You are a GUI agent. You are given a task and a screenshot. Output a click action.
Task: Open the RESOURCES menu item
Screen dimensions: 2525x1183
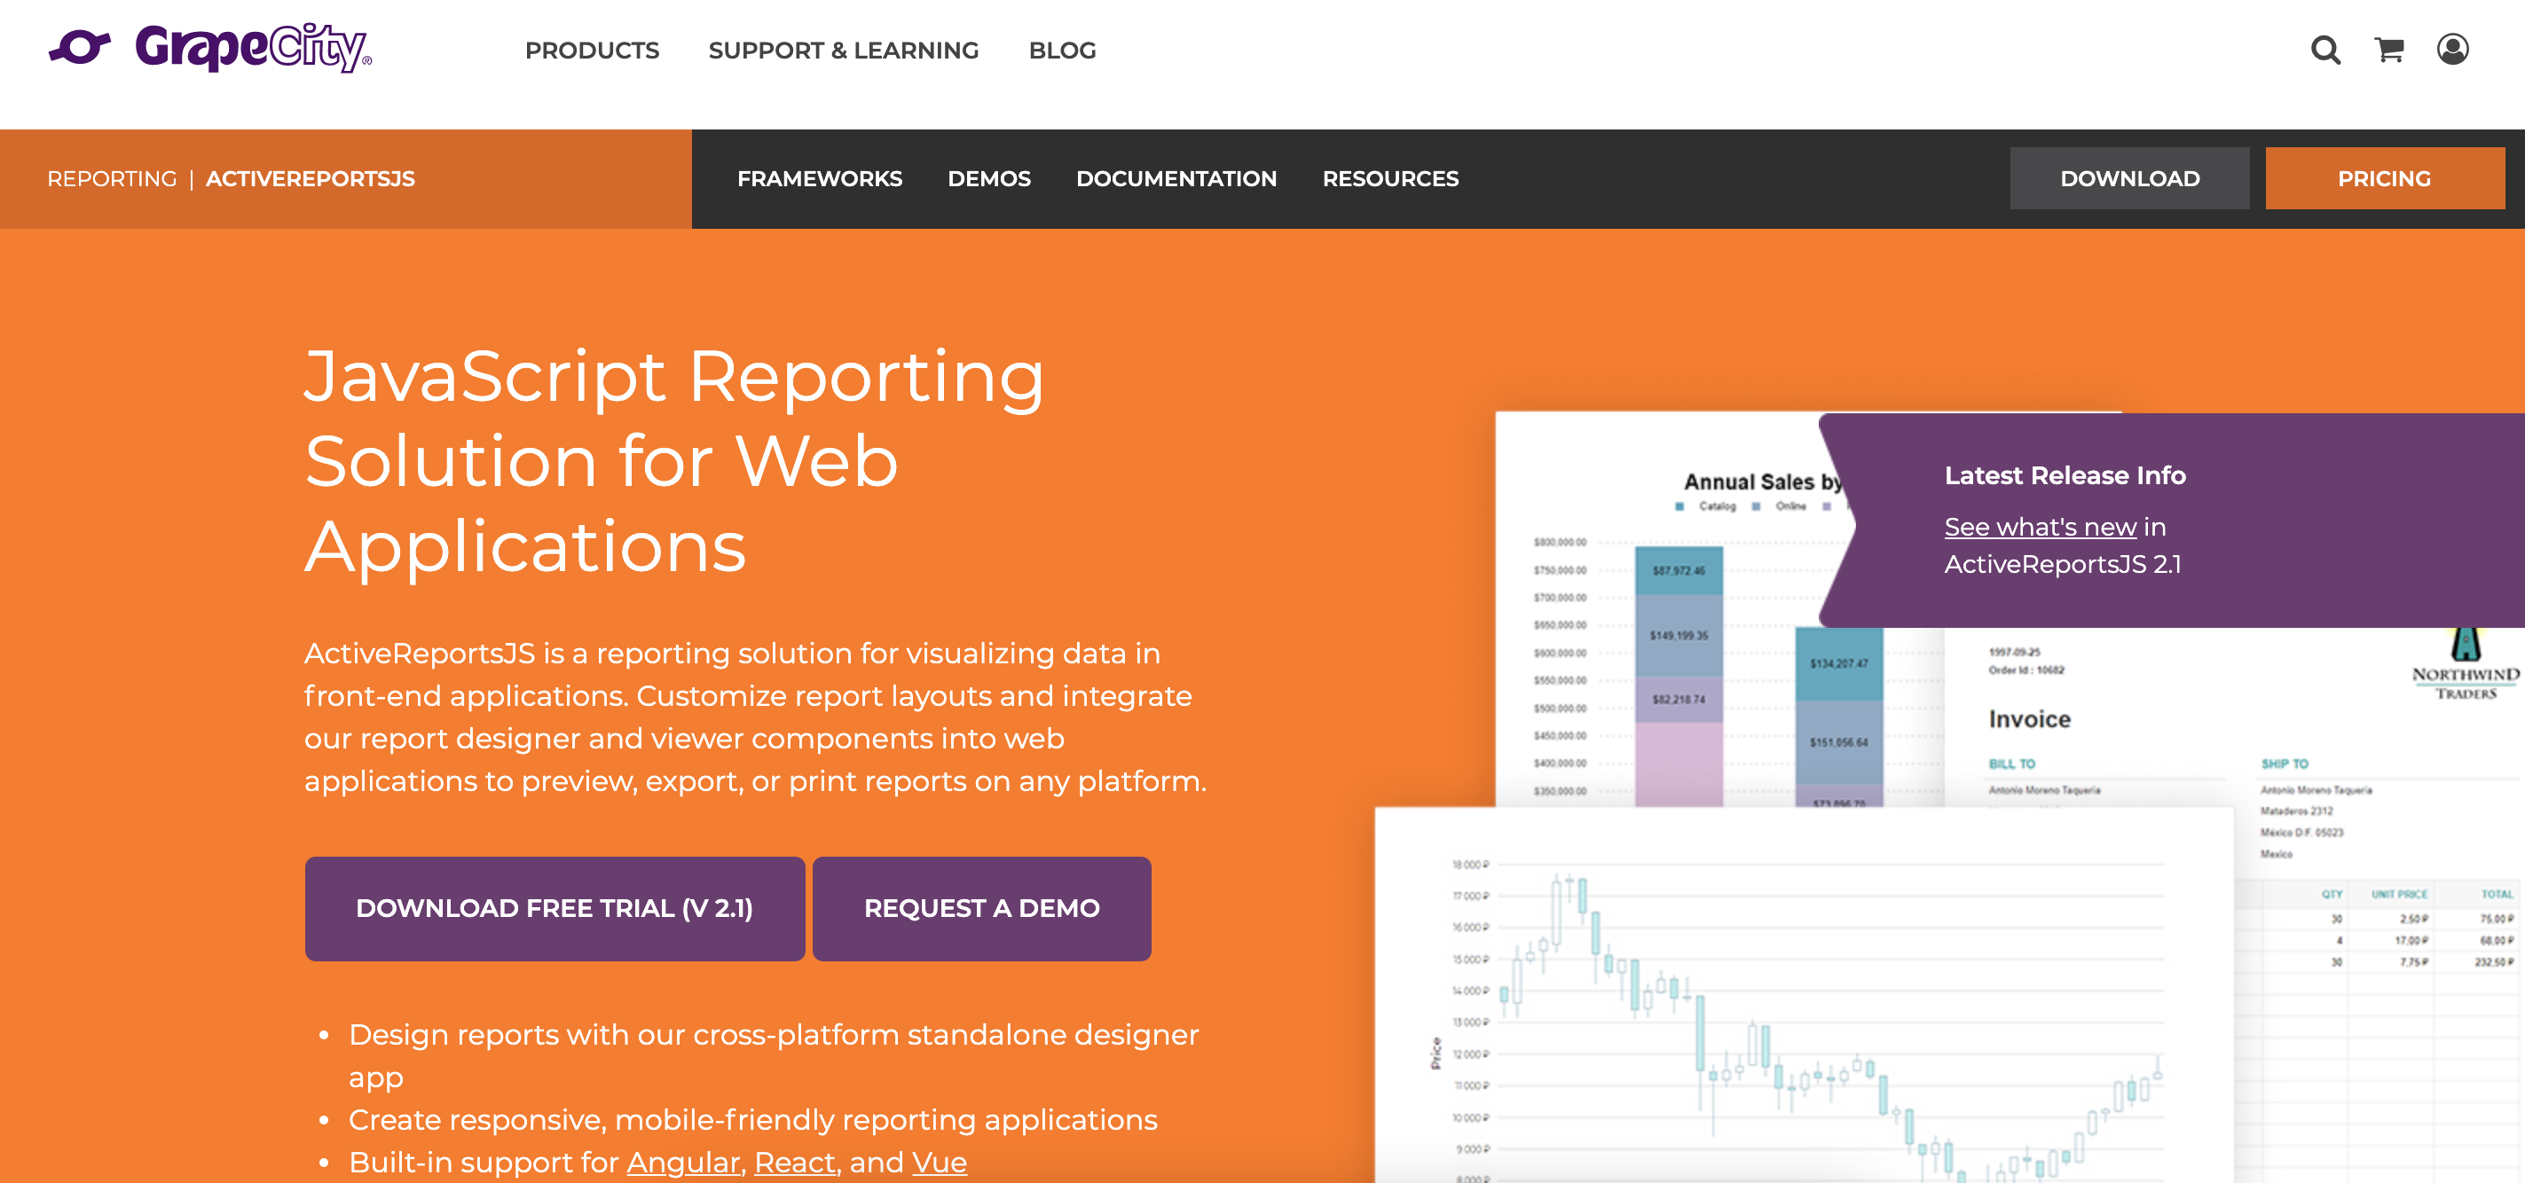1390,178
